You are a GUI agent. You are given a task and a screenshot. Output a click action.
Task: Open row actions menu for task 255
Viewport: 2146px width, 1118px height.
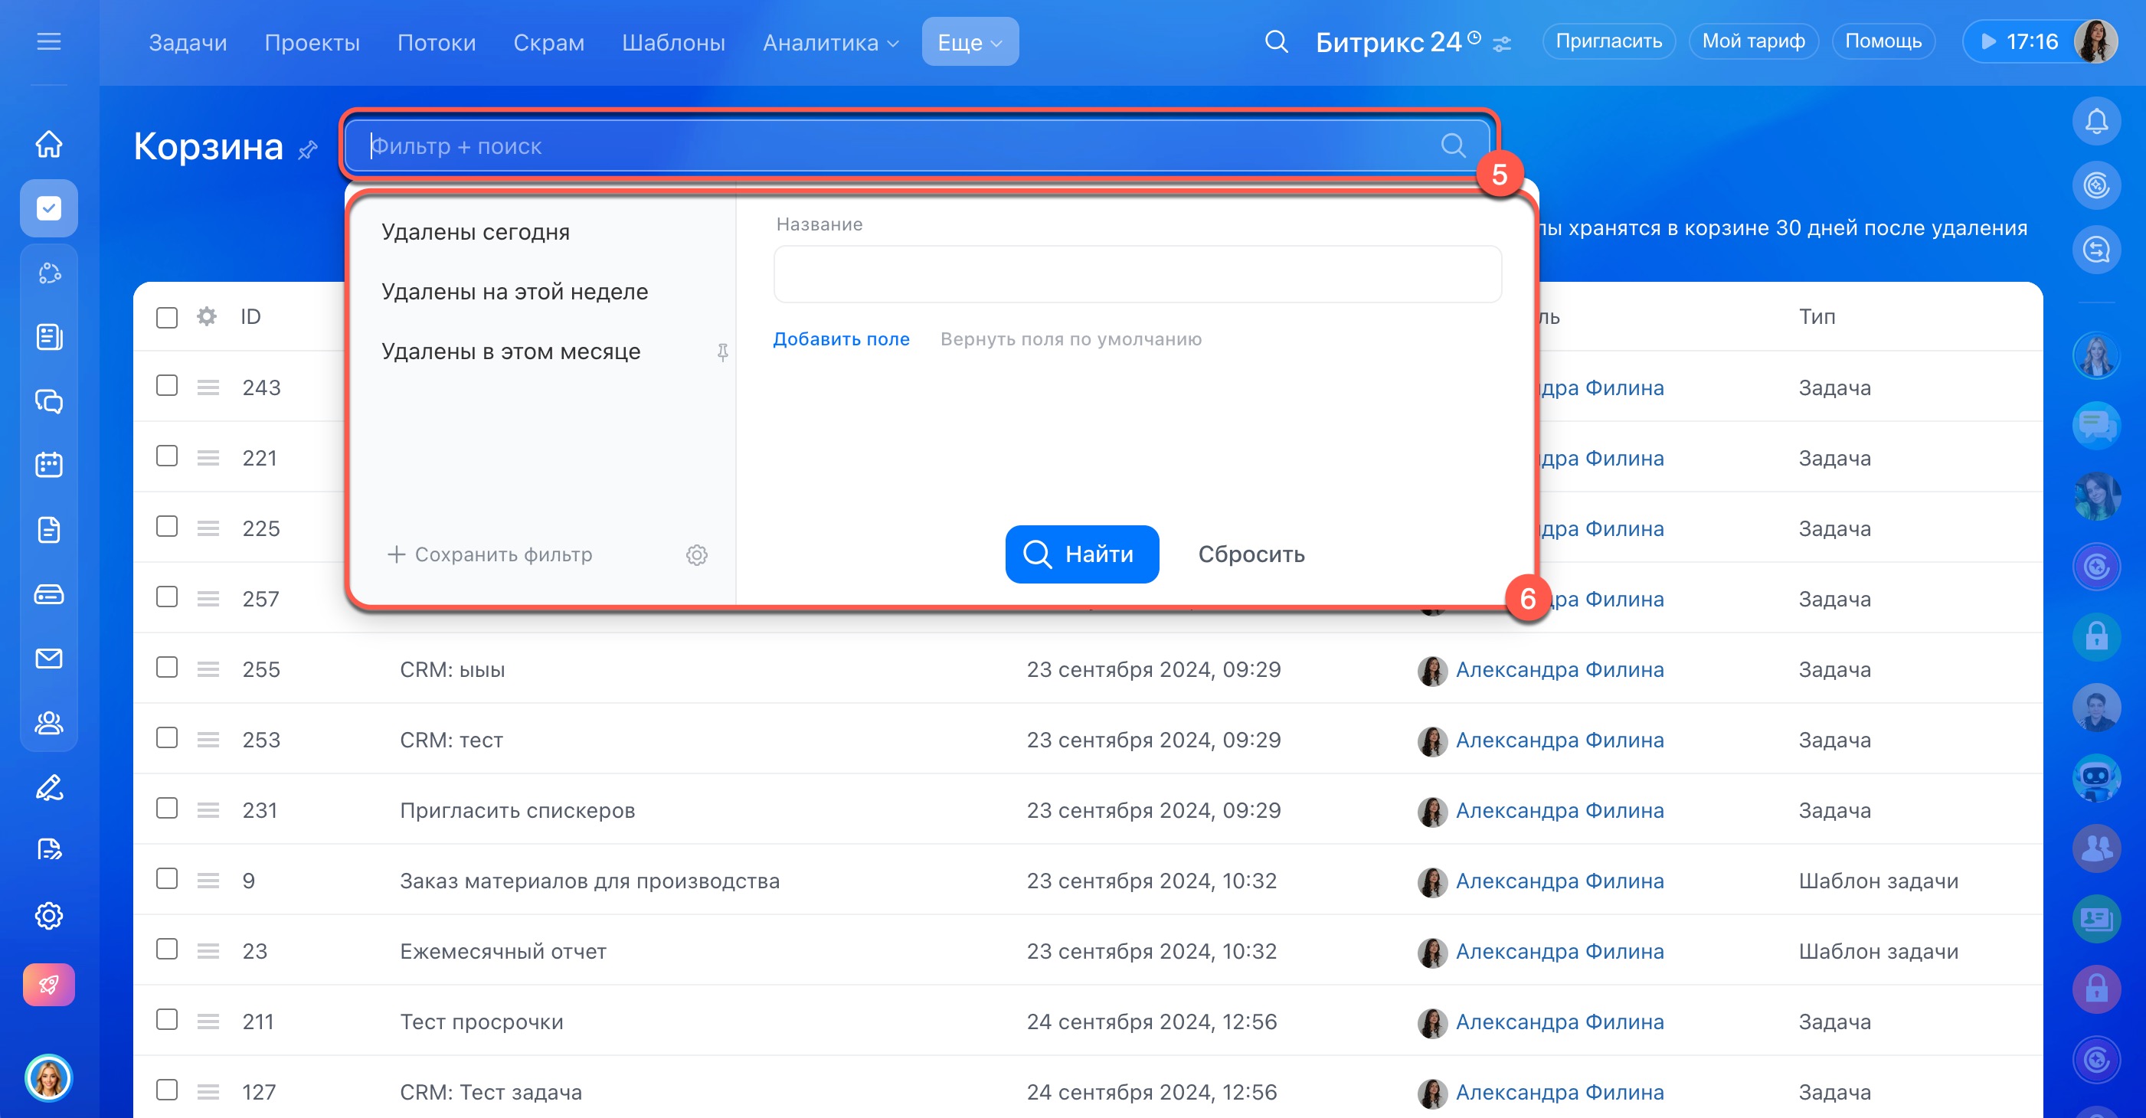208,669
